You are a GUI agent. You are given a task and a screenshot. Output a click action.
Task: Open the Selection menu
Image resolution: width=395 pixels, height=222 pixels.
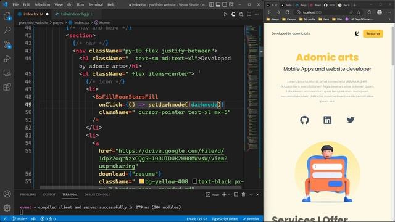[42, 4]
